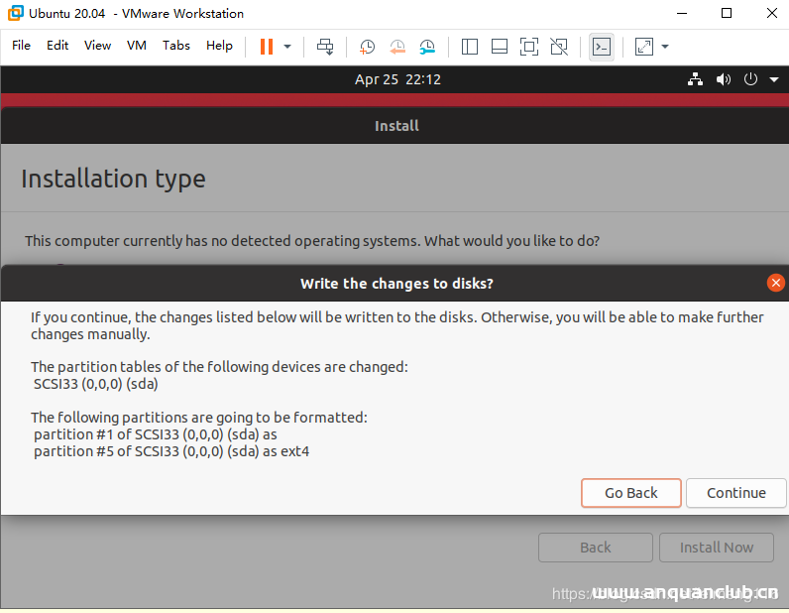Revert VM to the previous snapshot

tap(396, 47)
